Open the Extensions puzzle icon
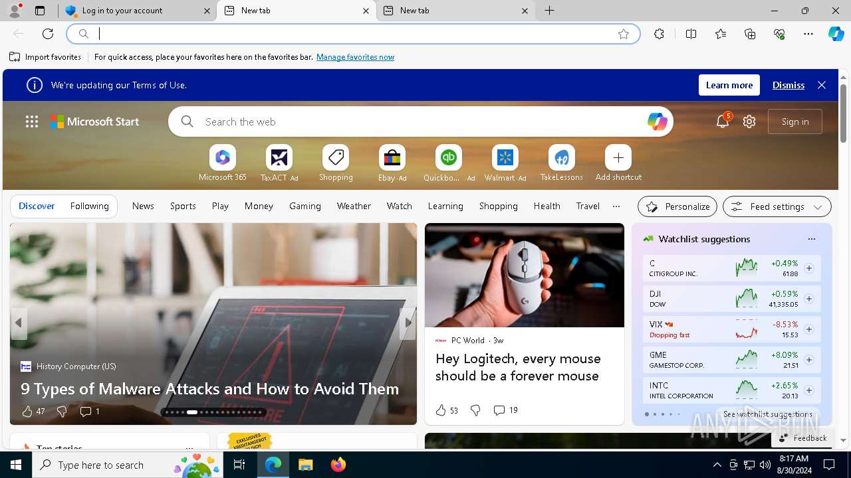851x478 pixels. click(x=659, y=34)
